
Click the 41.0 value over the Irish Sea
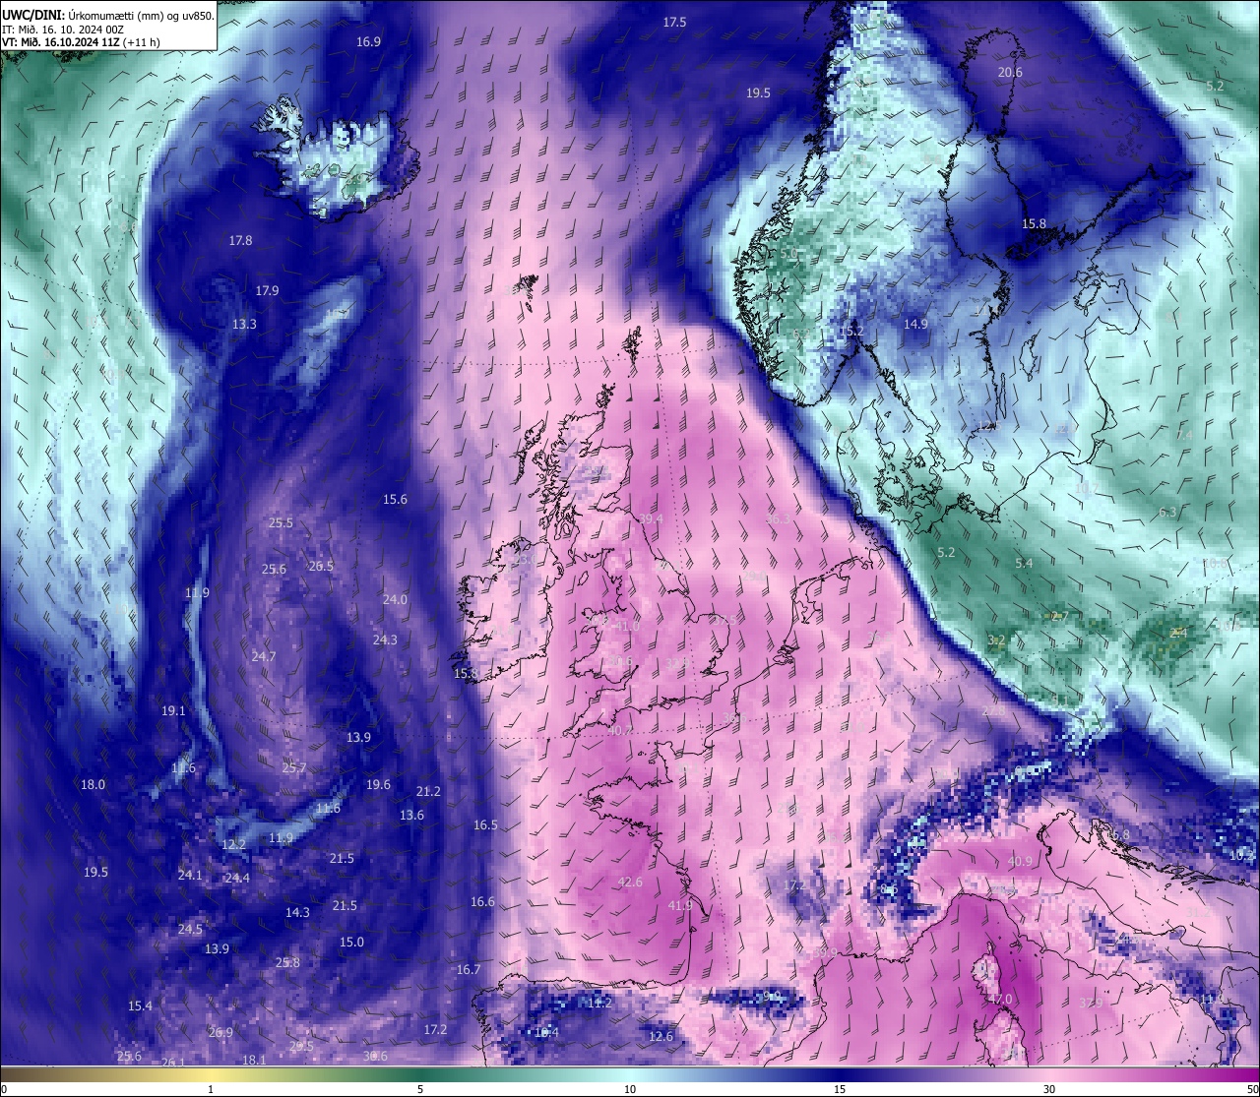click(626, 627)
